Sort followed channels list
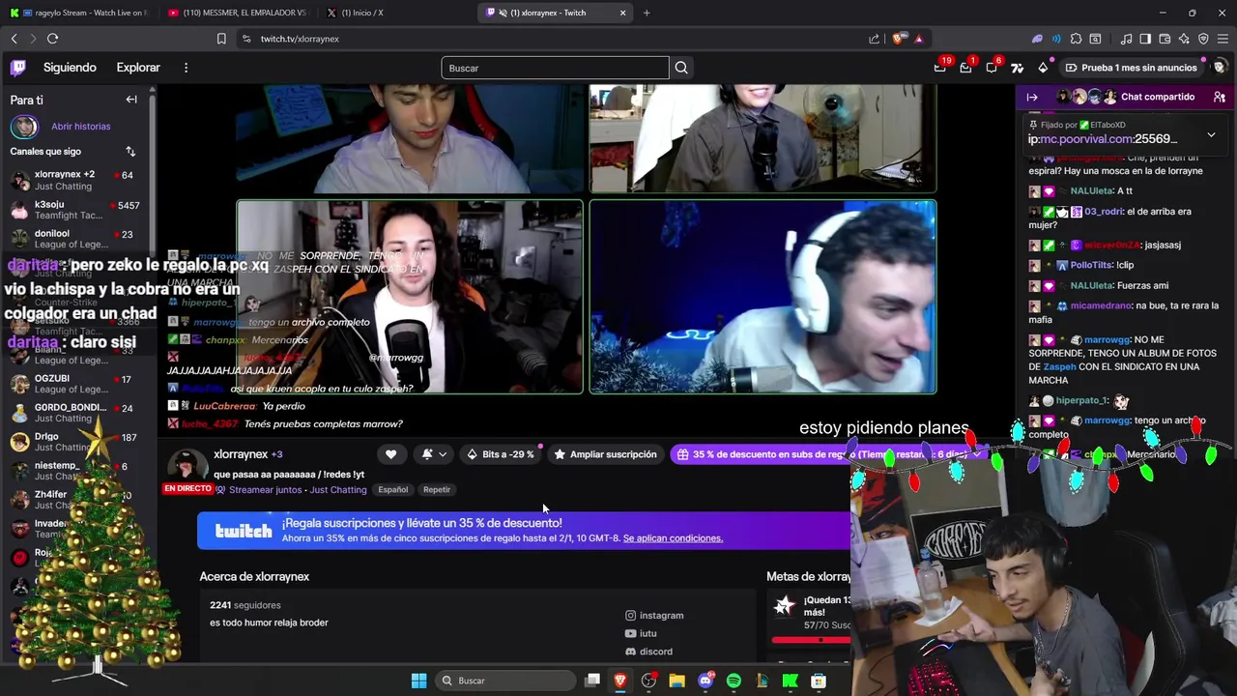Screen dimensions: 1237x696 point(130,152)
